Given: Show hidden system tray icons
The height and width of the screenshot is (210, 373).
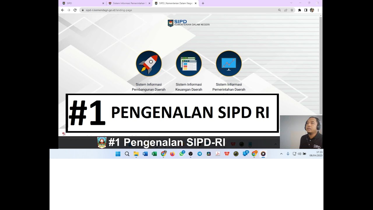Looking at the screenshot, I should coord(281,154).
